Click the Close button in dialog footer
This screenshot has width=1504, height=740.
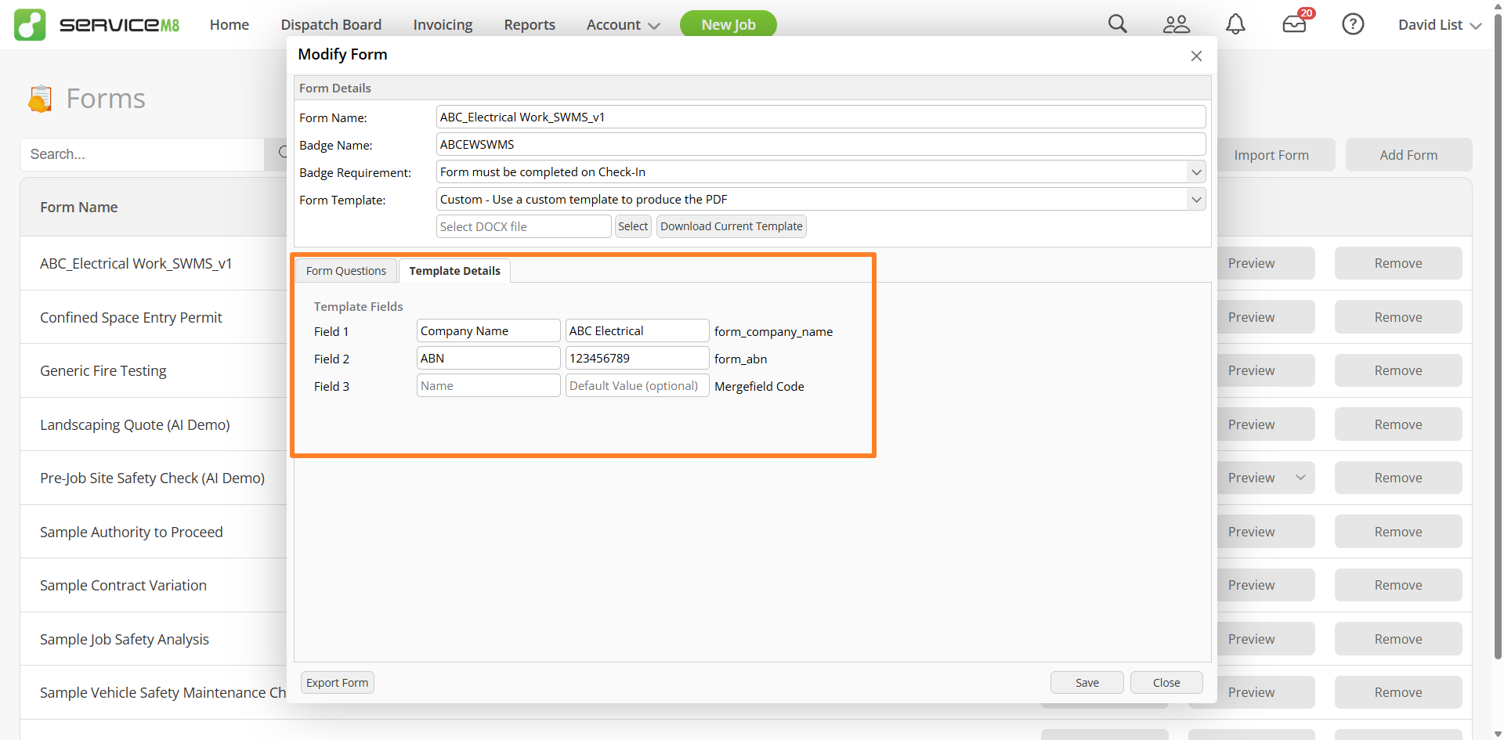1166,683
